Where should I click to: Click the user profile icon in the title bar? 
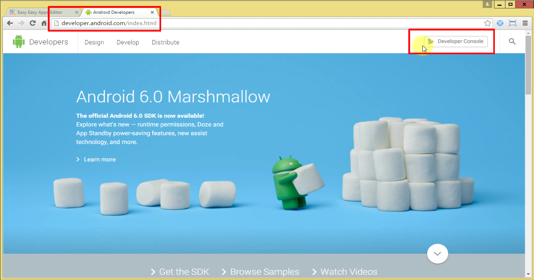(487, 4)
